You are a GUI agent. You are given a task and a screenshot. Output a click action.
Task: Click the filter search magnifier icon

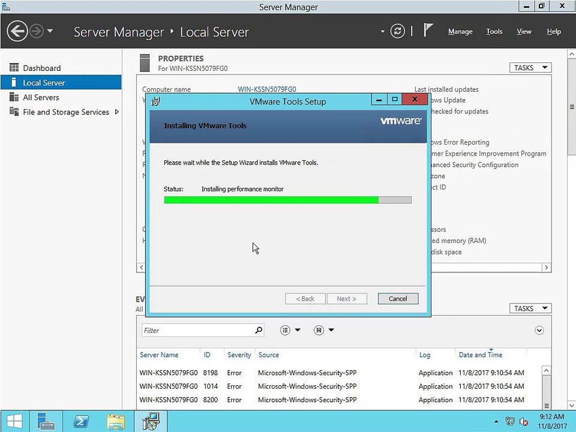(259, 330)
